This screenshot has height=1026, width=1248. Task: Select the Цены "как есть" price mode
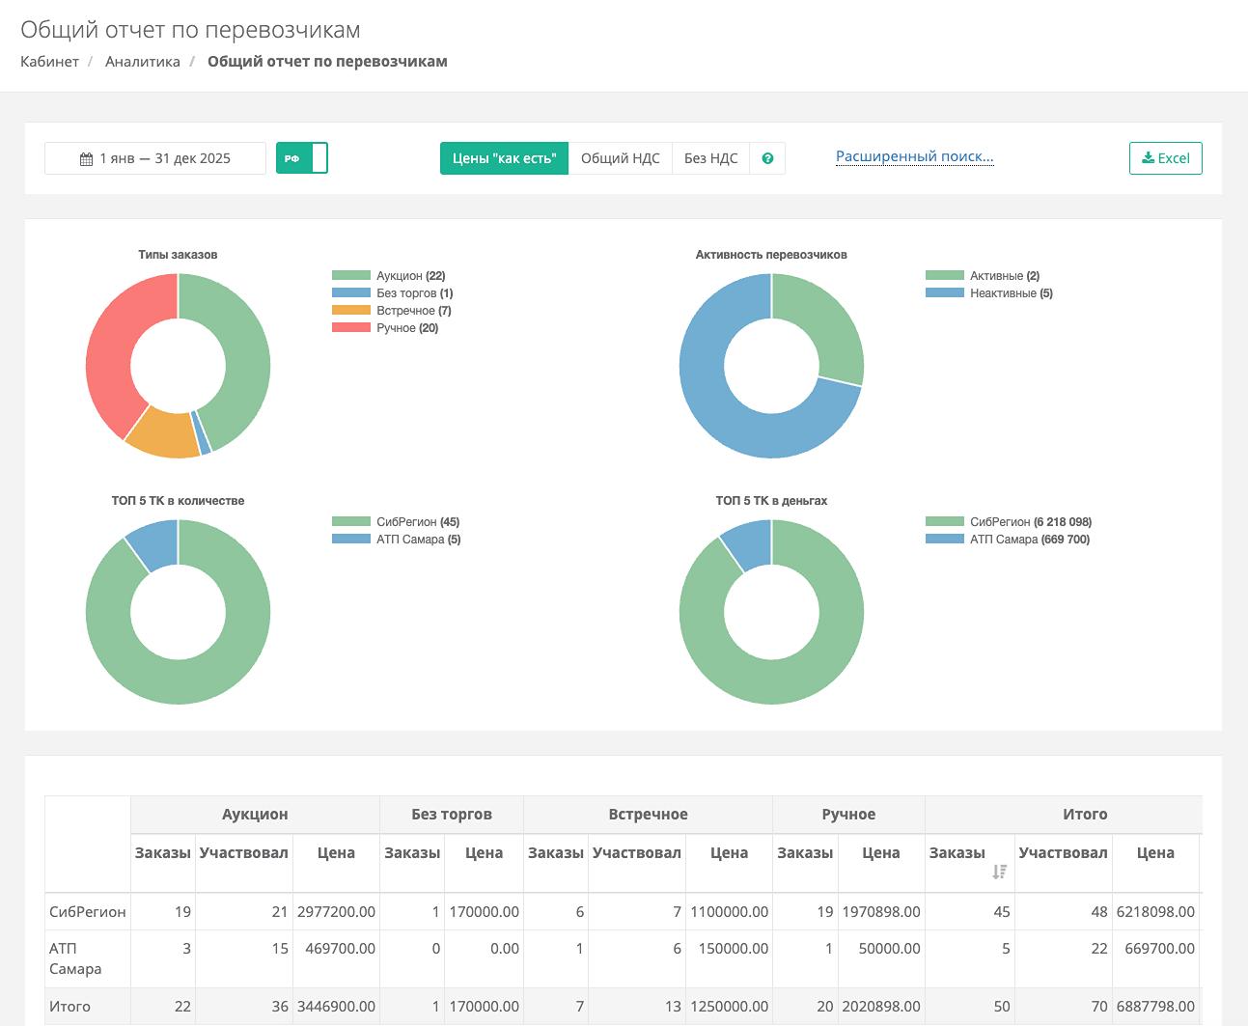(504, 158)
